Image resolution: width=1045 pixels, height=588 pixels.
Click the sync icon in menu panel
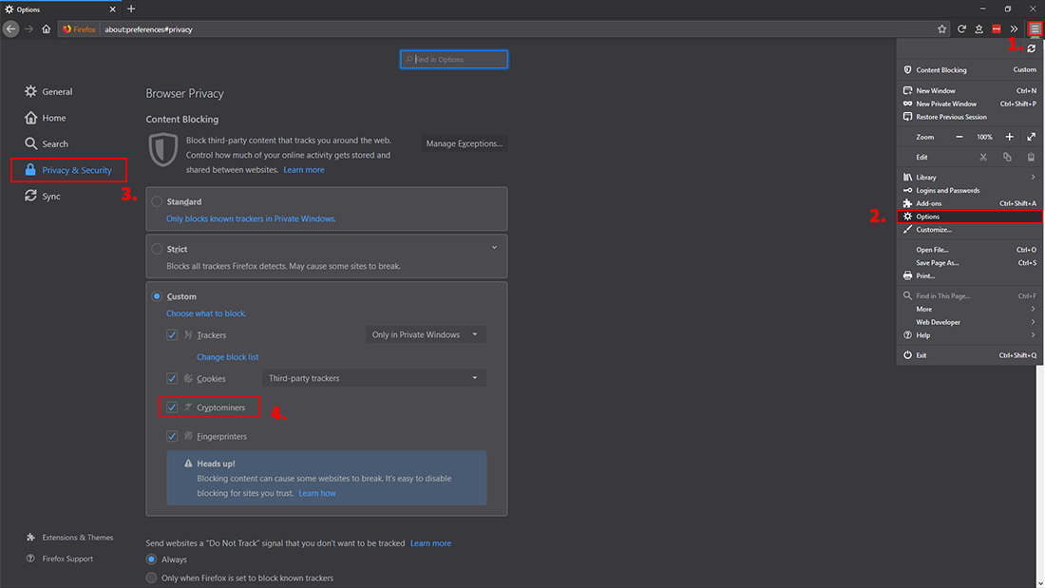(1032, 48)
